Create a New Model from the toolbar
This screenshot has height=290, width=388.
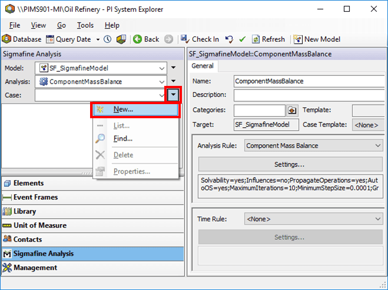pyautogui.click(x=317, y=39)
